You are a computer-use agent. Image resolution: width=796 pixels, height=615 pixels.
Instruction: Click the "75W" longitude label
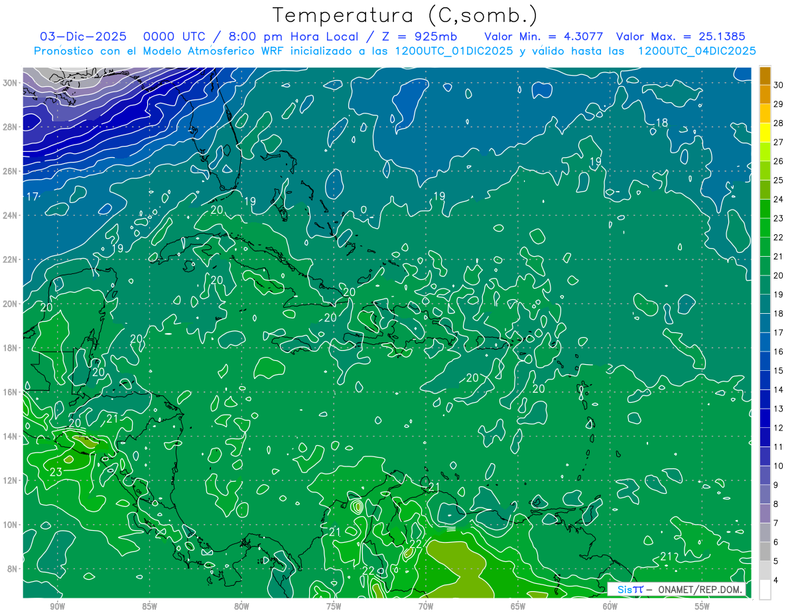(334, 606)
